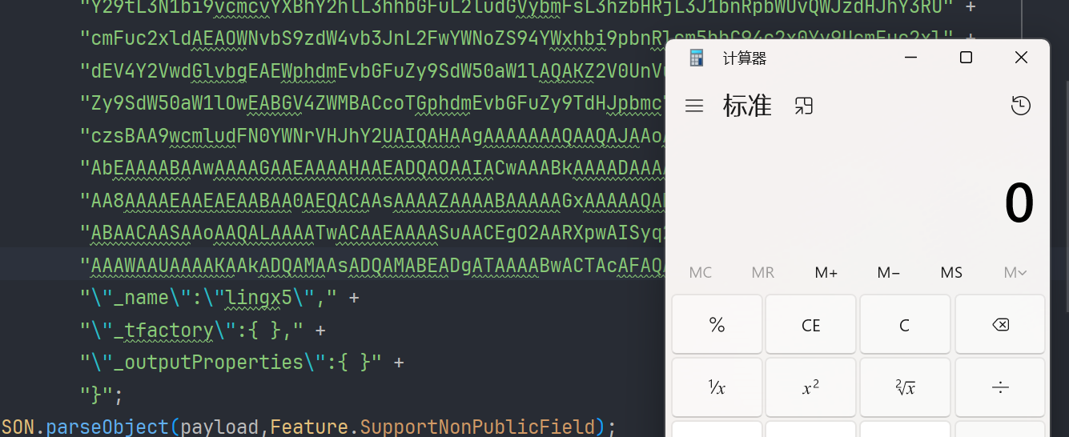Screen dimensions: 1069x437
Task: Click the line starting with "cmFuc2xldAEAOWNvbS9zdW4vb3JnL2FwYWNoZS94
Action: pos(528,38)
